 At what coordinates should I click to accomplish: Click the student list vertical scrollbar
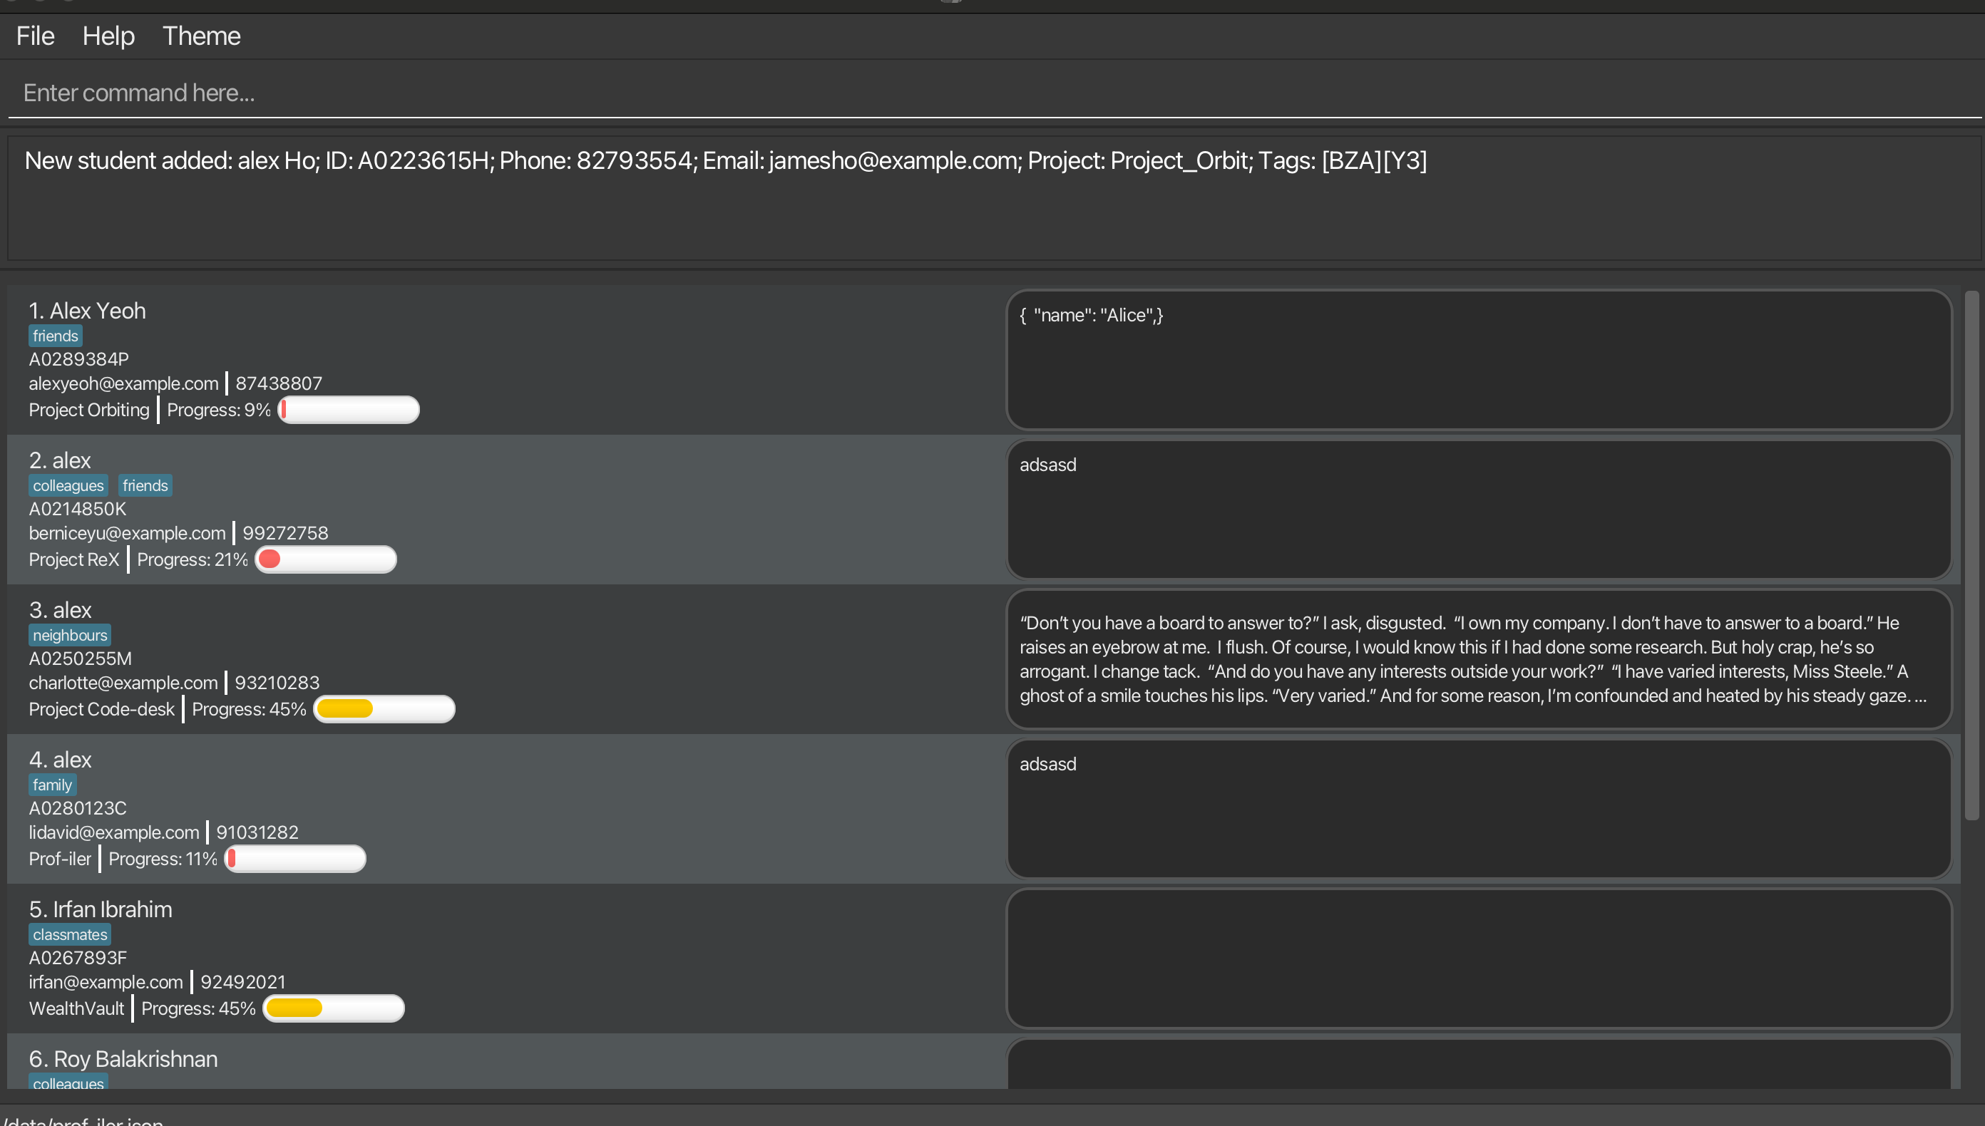tap(1972, 555)
